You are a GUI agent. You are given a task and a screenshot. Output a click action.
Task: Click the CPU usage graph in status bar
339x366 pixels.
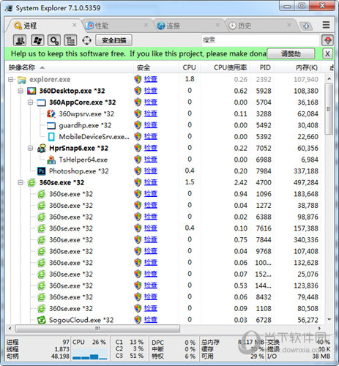pyautogui.click(x=90, y=354)
